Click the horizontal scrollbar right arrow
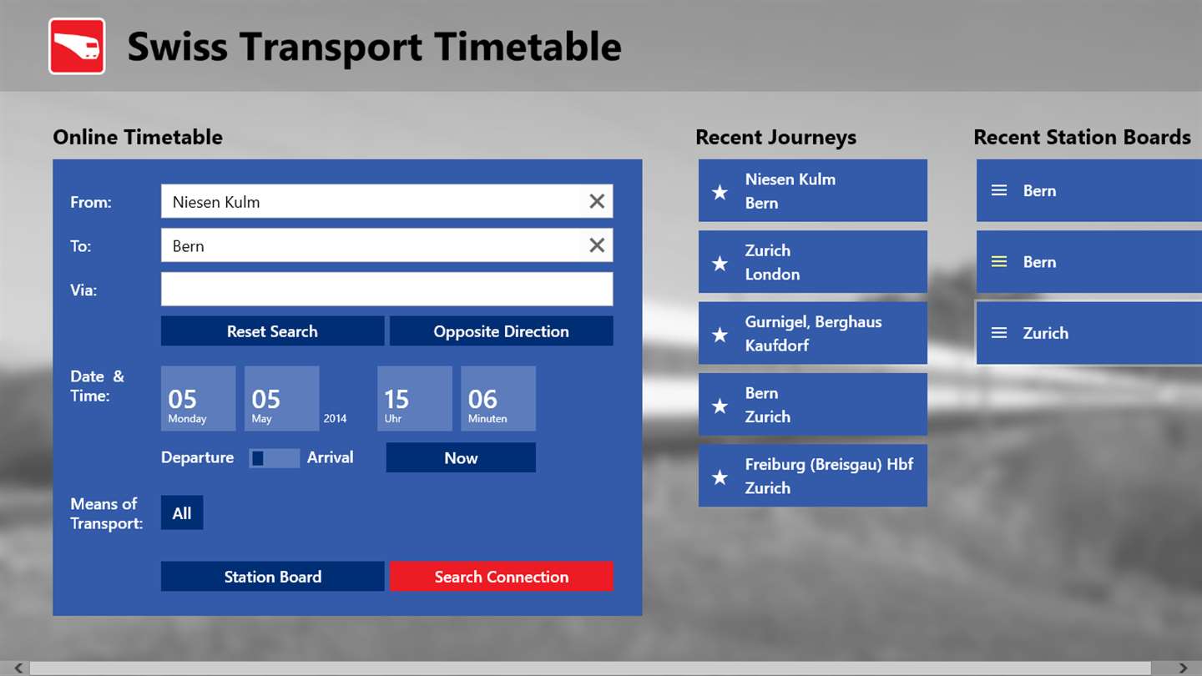Viewport: 1202px width, 676px height. [x=1183, y=668]
